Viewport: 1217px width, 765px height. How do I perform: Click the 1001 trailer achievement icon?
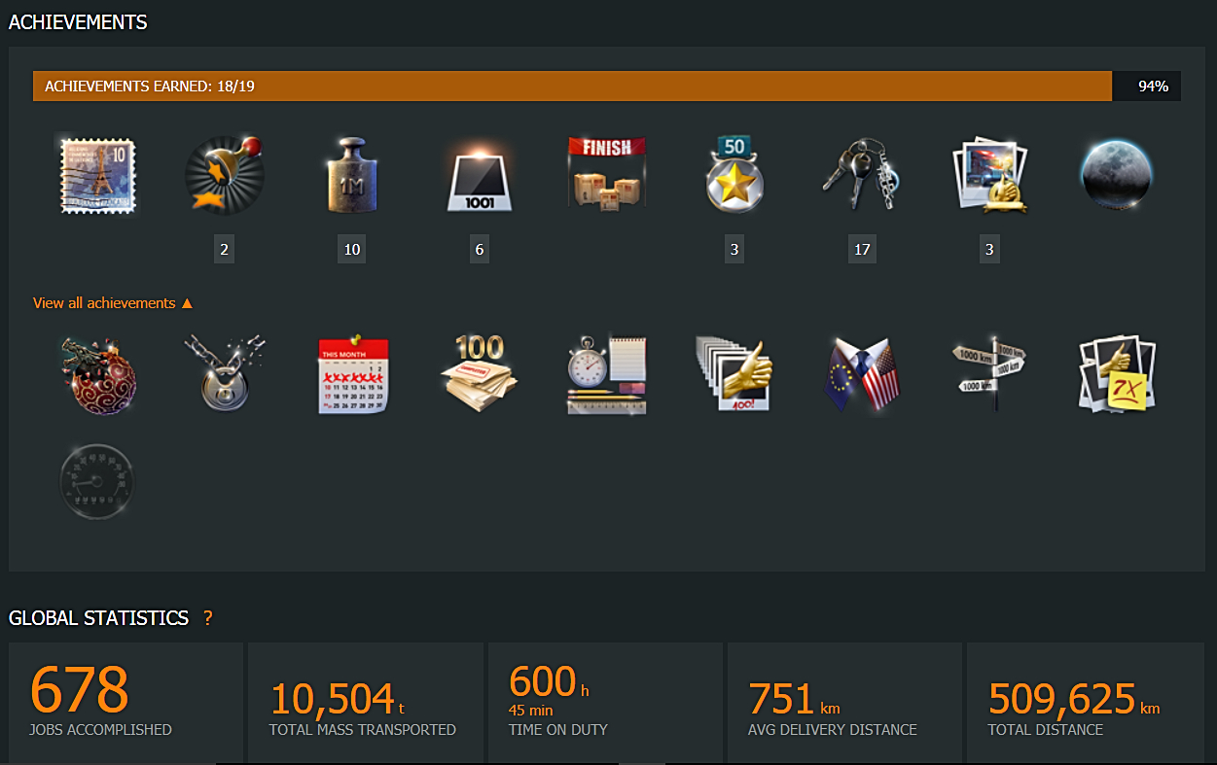click(x=480, y=176)
